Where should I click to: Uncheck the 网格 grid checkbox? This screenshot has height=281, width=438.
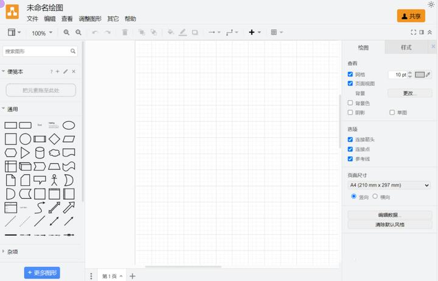pos(350,74)
